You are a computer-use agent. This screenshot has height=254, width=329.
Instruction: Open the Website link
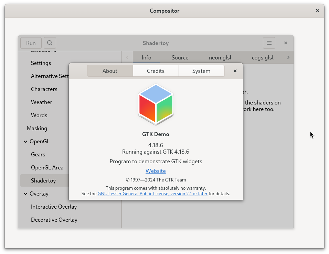(156, 171)
